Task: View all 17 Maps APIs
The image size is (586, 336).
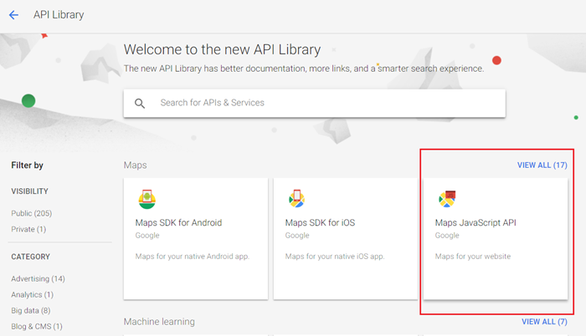Action: [542, 165]
